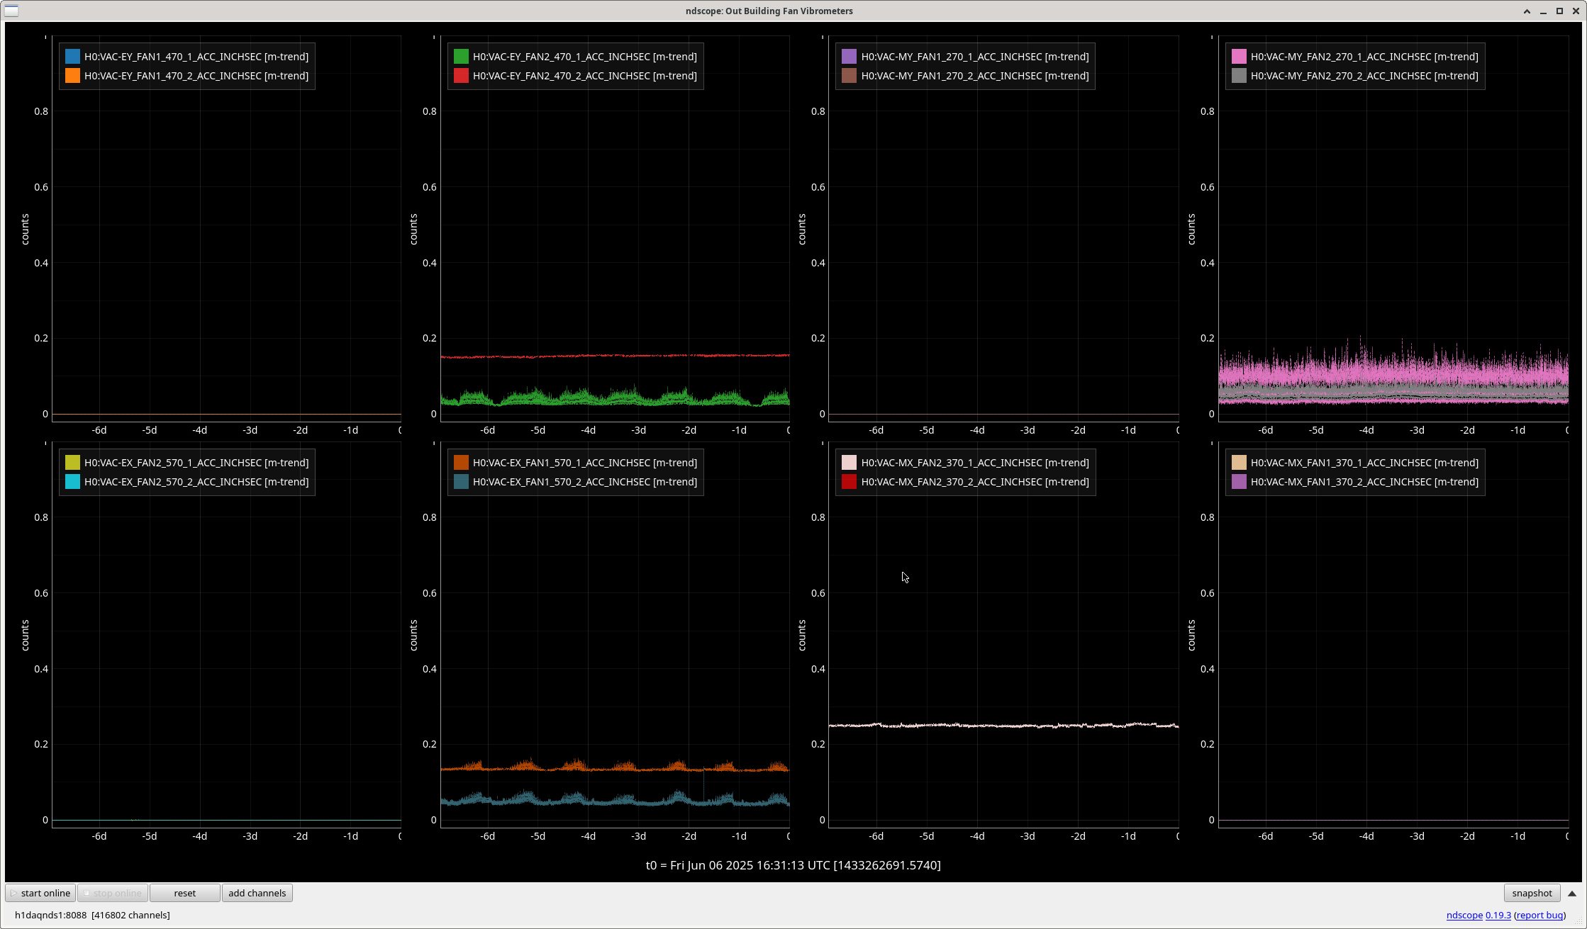The height and width of the screenshot is (929, 1587).
Task: Click the orange EY_FAN1_470_2 legend swatch
Action: click(72, 76)
